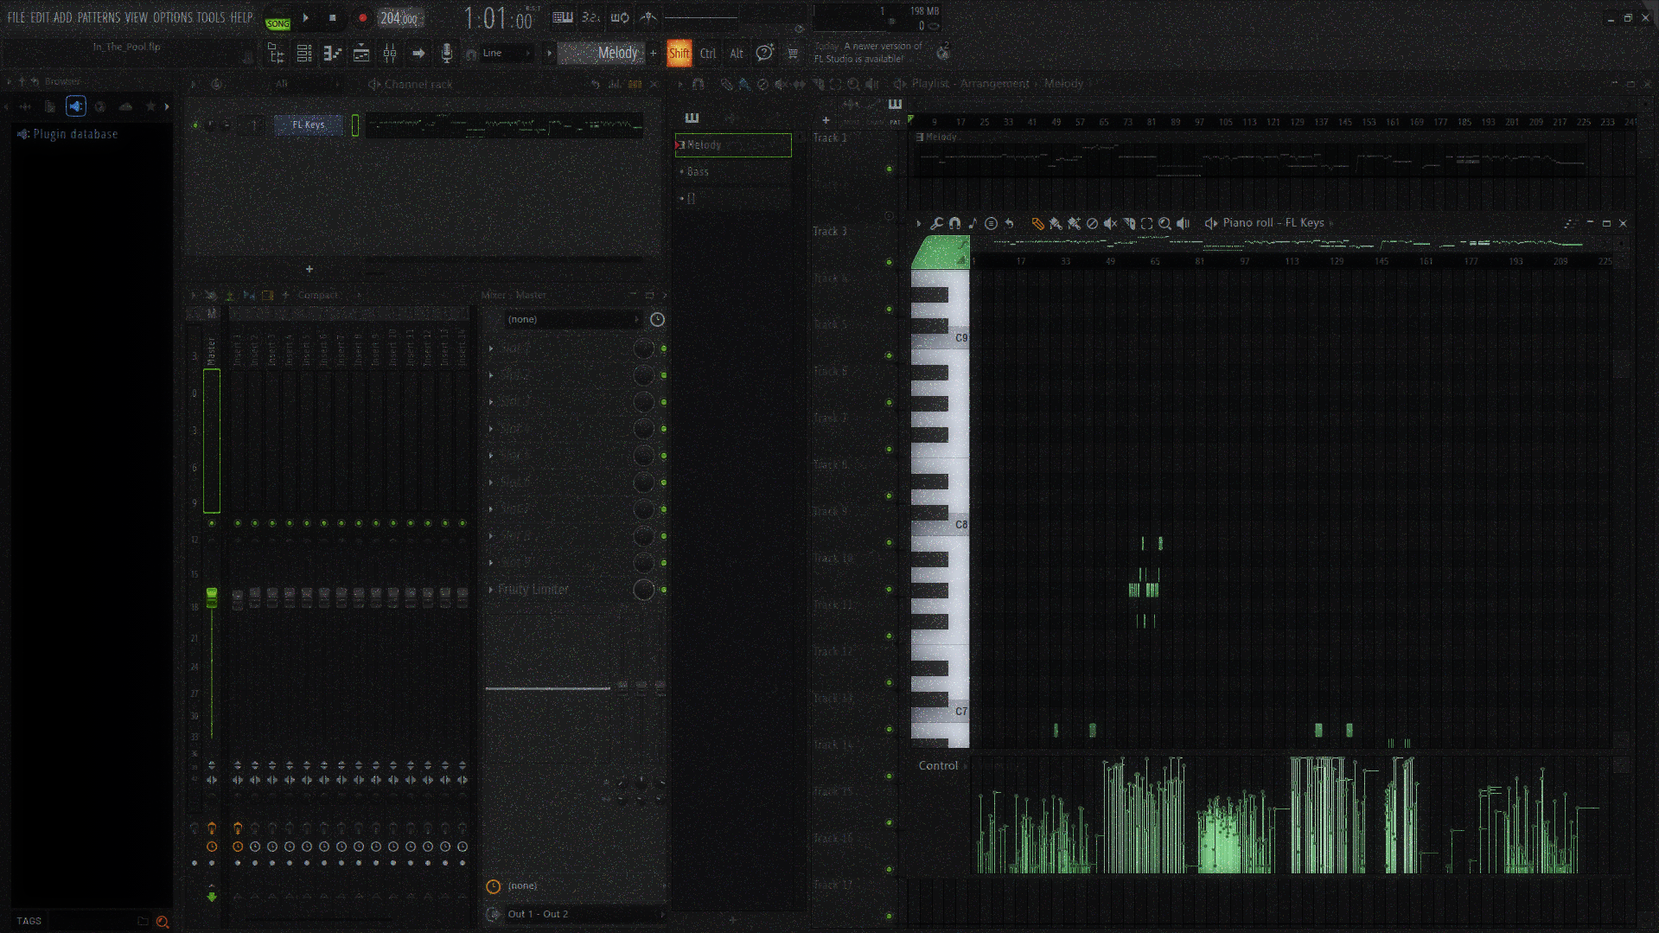Open the PATTERNS menu
Screen dimensions: 1659x933
click(x=99, y=17)
